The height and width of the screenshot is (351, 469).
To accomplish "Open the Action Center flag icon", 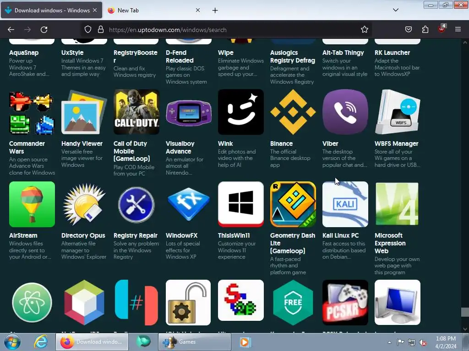I will [x=400, y=342].
